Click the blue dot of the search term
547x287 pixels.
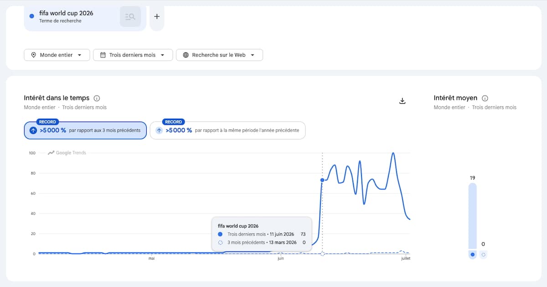[31, 16]
